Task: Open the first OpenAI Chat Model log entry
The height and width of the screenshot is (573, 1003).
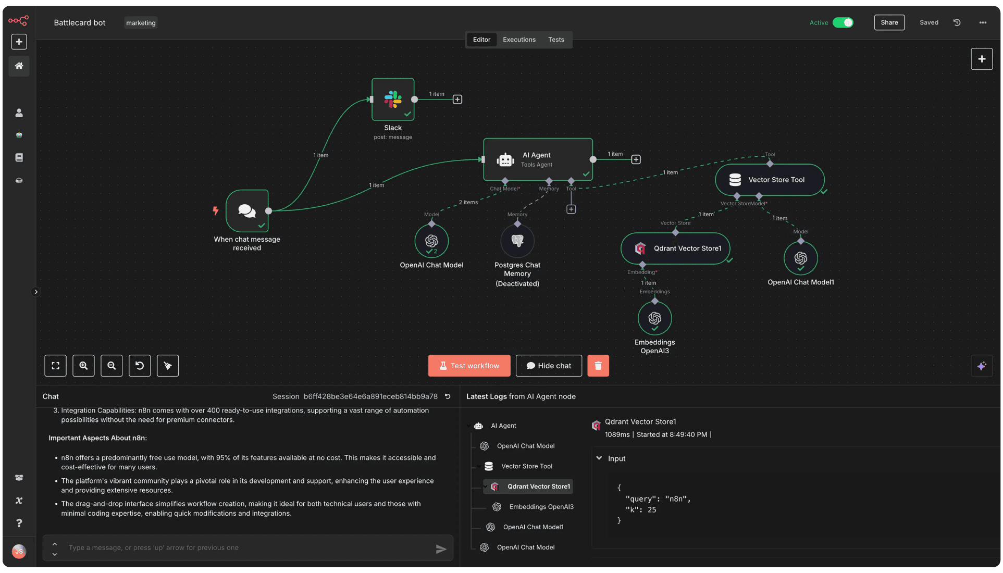Action: tap(525, 446)
